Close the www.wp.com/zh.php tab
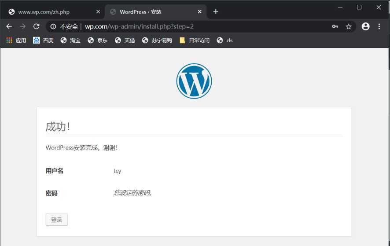 coord(98,12)
